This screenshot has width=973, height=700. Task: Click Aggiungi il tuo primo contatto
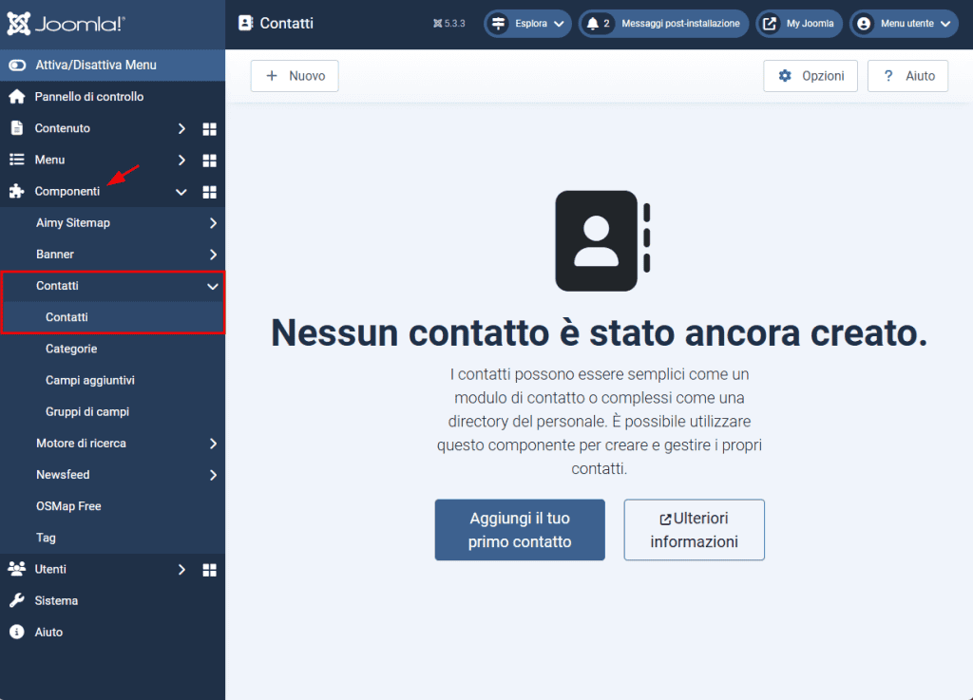(x=520, y=530)
